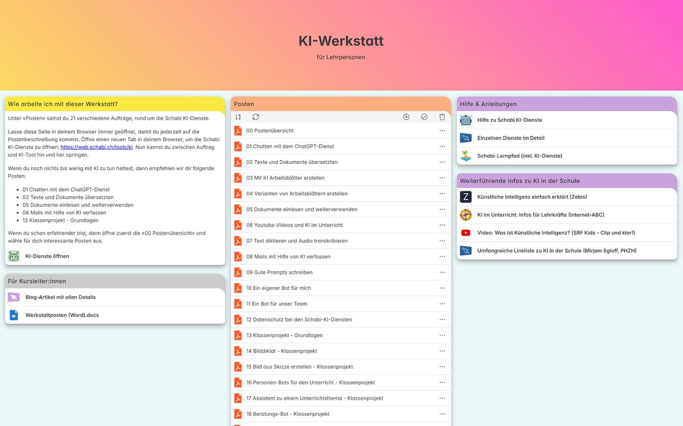
Task: Click the PDF icon of 06 Youtube-Videos und KI
Action: (238, 225)
